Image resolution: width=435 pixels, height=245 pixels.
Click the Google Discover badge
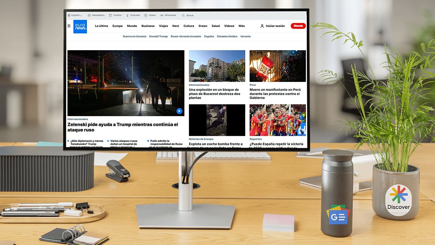coord(398,200)
